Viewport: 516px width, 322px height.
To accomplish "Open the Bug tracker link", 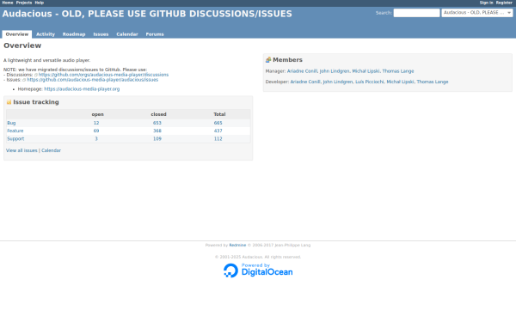I will [11, 123].
